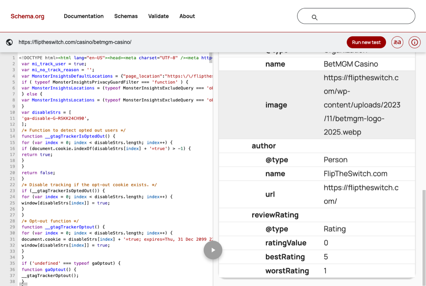
Task: Click the code pane horizontal scrollbar
Action: [23, 284]
